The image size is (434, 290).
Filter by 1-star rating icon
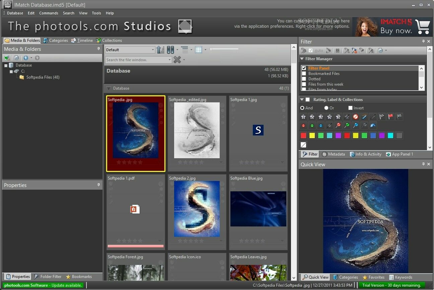coord(303,117)
